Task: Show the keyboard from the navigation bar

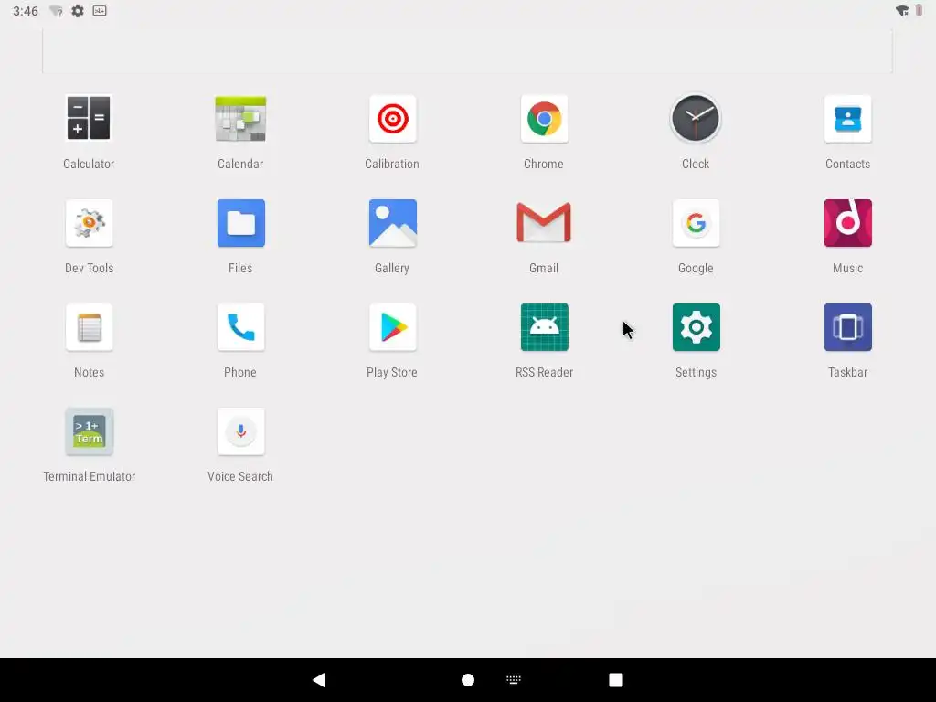Action: coord(514,679)
